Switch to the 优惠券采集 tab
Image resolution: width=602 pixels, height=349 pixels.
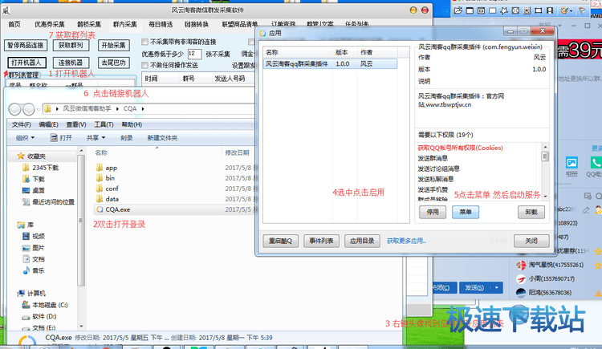click(50, 24)
